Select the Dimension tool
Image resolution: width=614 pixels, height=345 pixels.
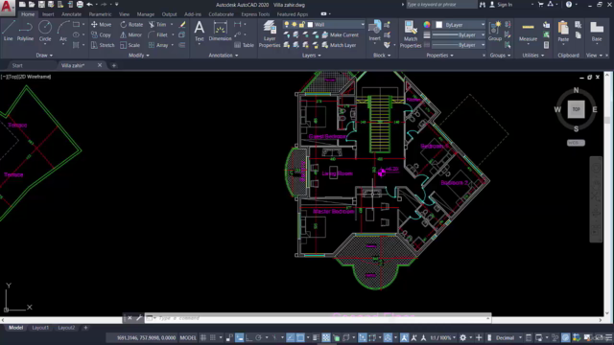point(220,31)
